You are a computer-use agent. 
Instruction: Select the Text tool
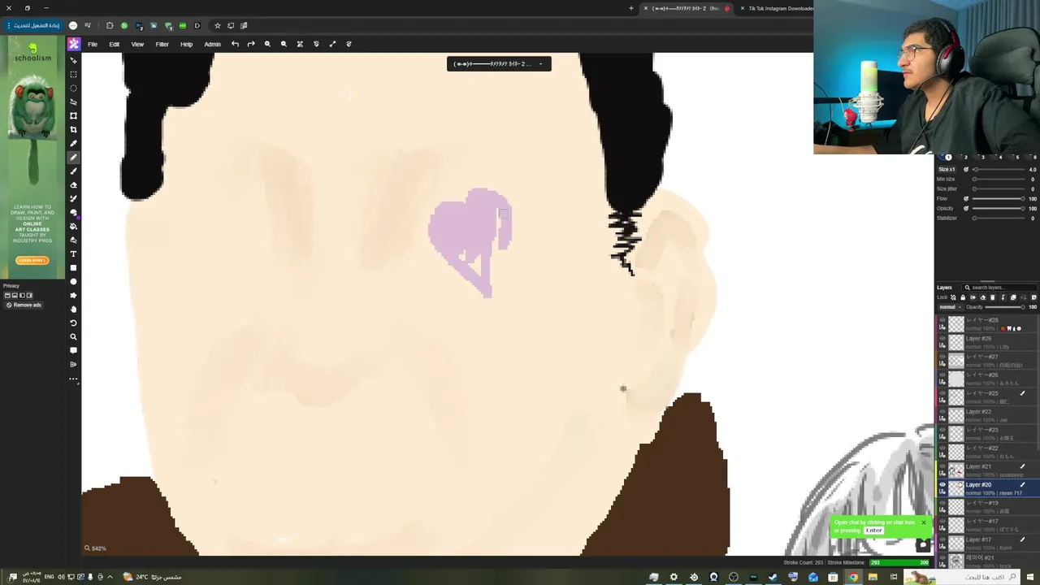click(73, 253)
